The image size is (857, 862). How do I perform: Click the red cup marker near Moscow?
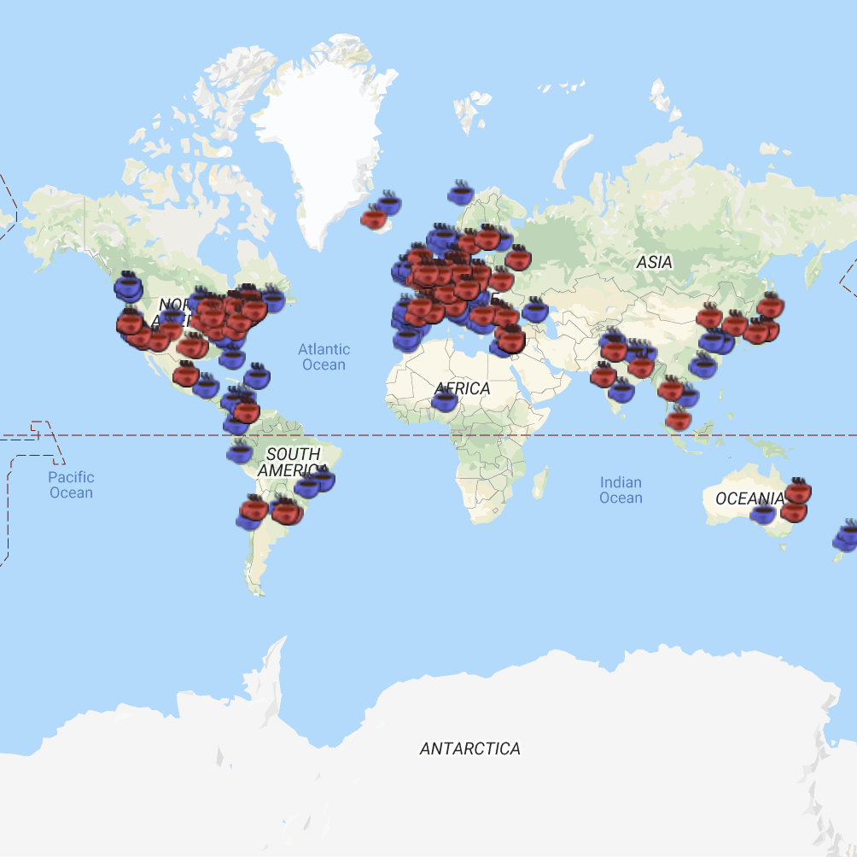tap(518, 258)
